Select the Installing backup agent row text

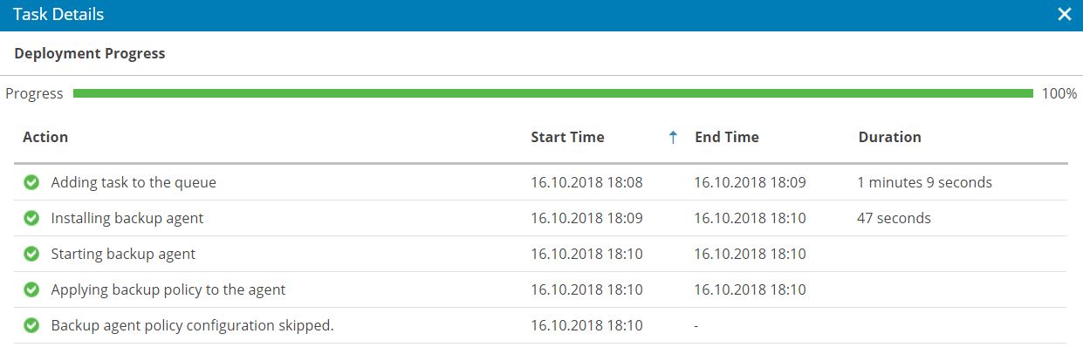click(x=127, y=218)
